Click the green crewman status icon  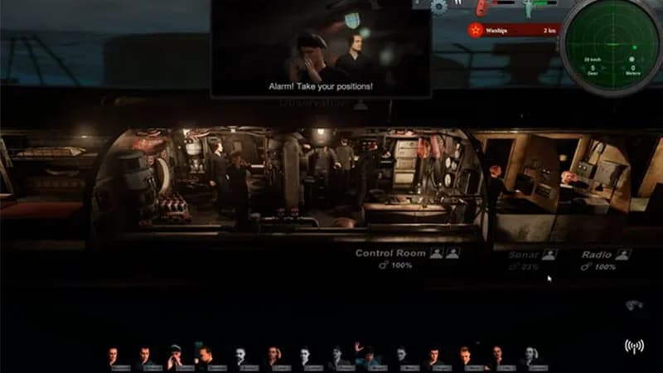528,8
